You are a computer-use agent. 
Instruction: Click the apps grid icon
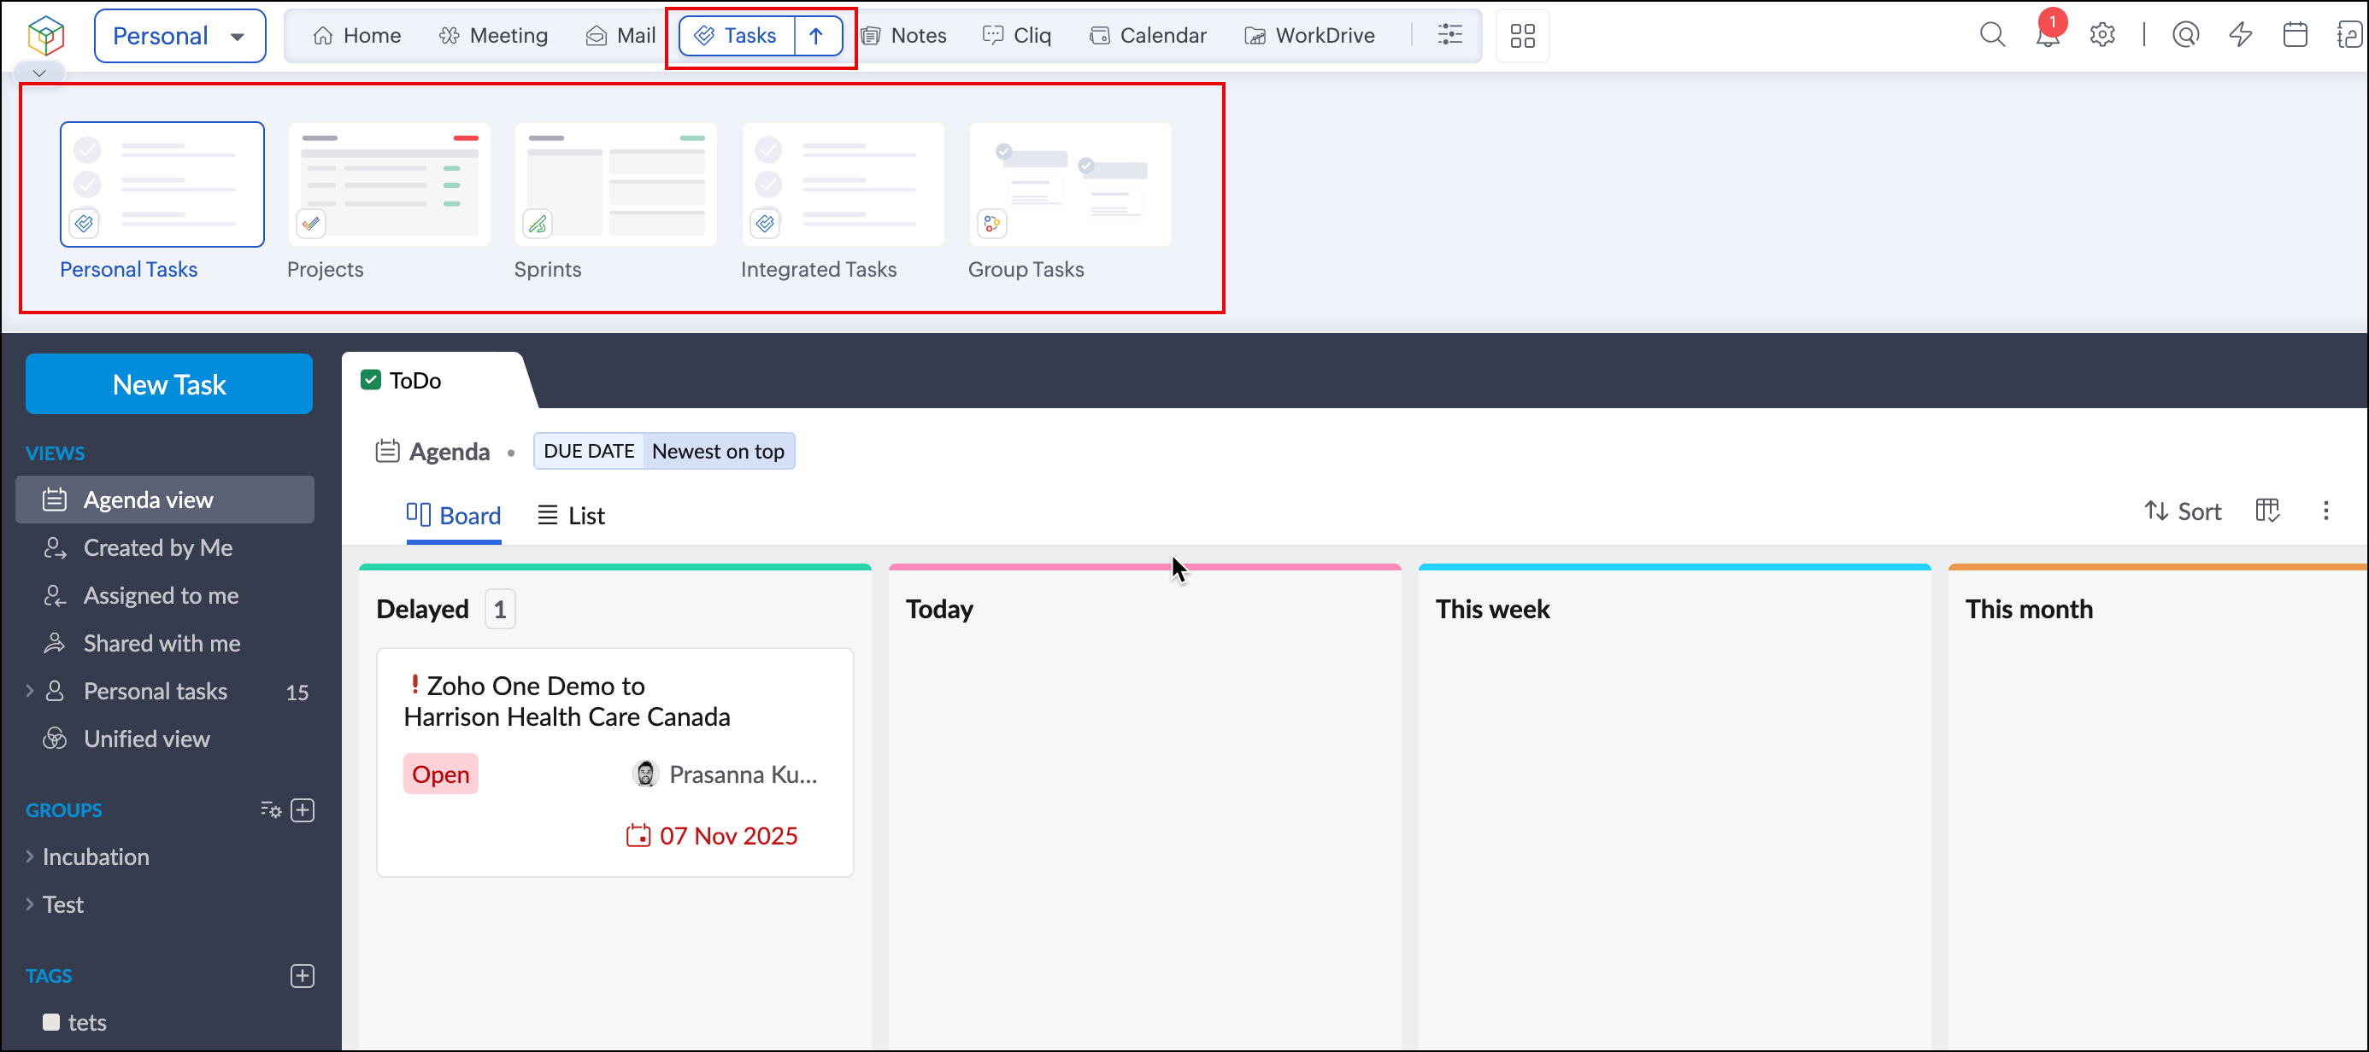[x=1522, y=36]
